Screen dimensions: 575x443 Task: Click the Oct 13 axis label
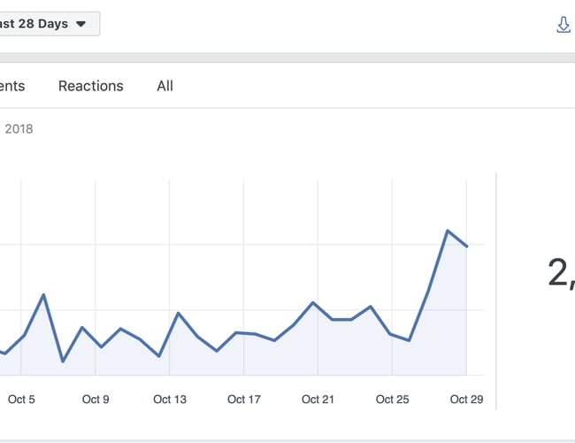(x=170, y=400)
